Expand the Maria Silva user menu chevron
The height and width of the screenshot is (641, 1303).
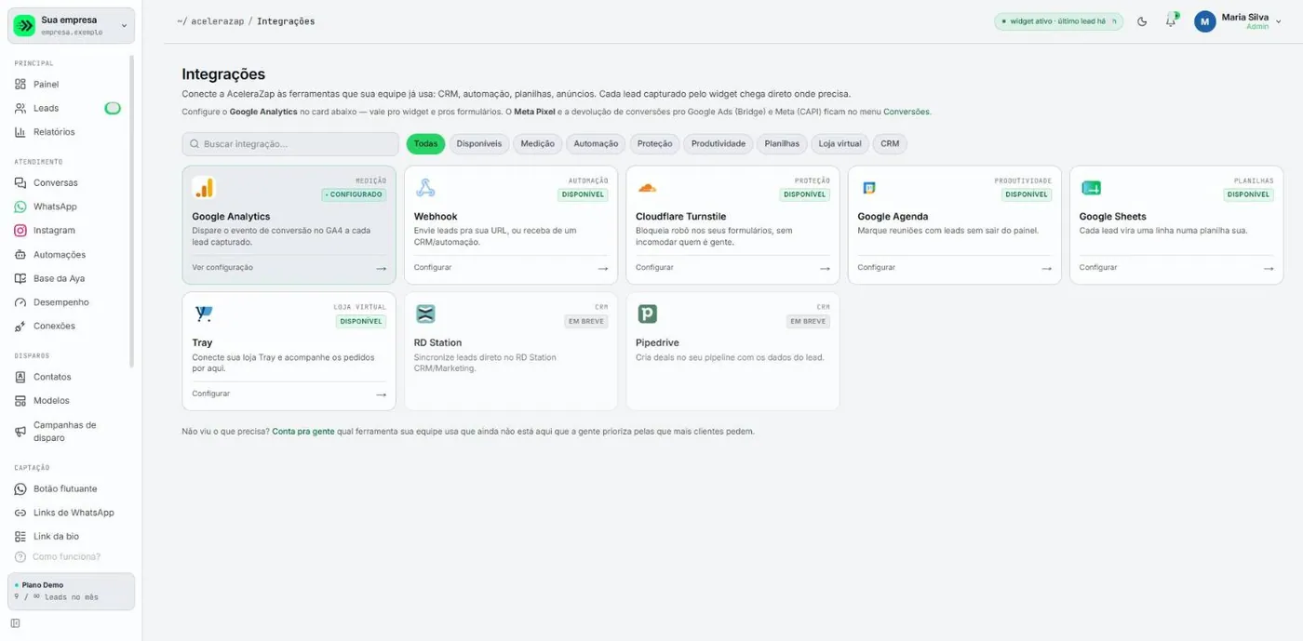click(x=1279, y=21)
